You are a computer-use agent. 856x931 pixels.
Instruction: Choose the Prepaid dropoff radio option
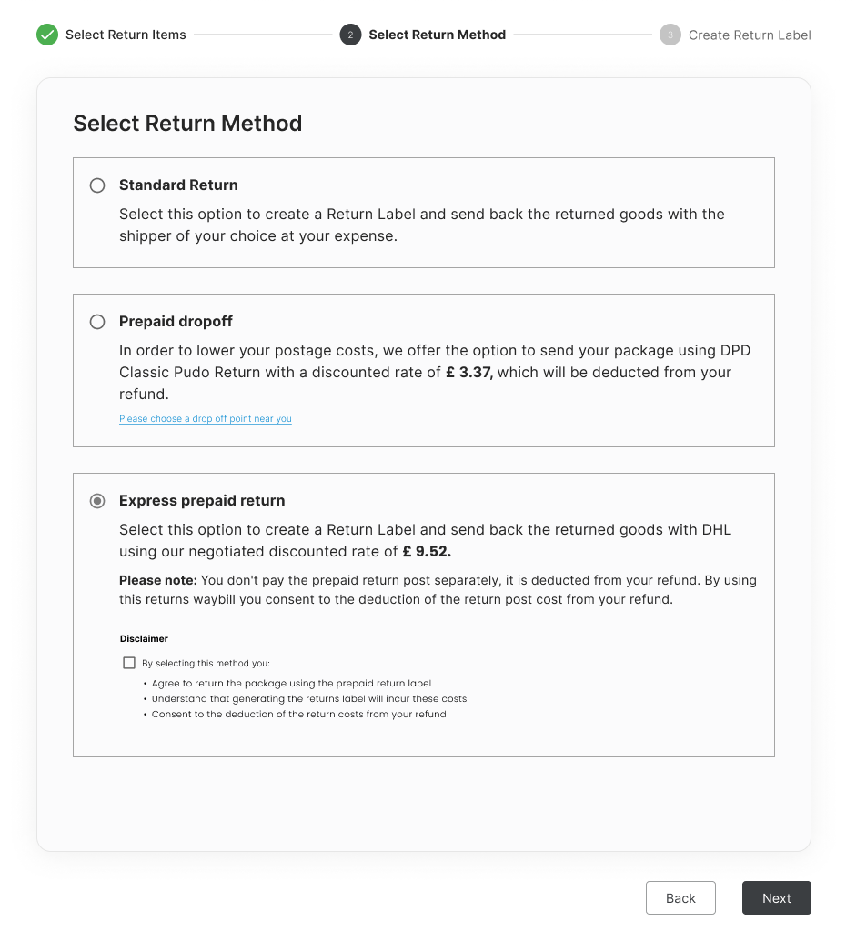[97, 322]
